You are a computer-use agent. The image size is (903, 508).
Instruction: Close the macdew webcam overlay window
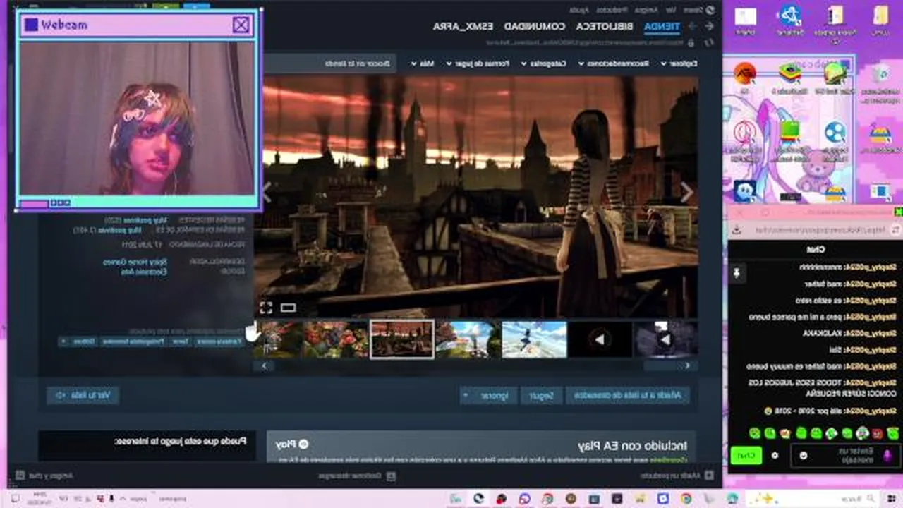pos(241,25)
